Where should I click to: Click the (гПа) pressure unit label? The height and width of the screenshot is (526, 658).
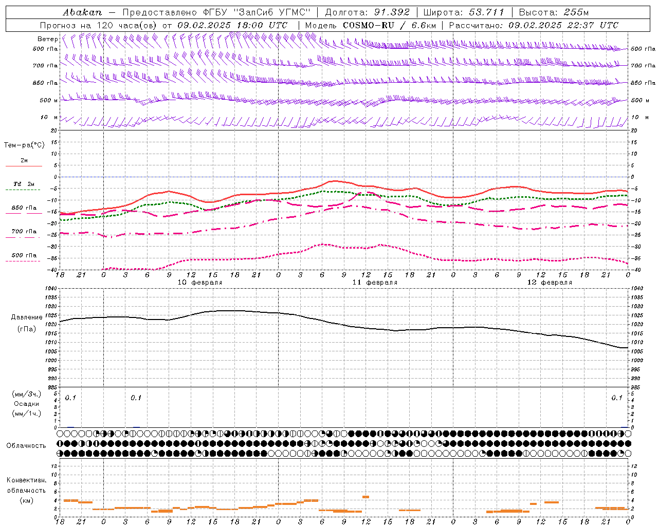(26, 329)
